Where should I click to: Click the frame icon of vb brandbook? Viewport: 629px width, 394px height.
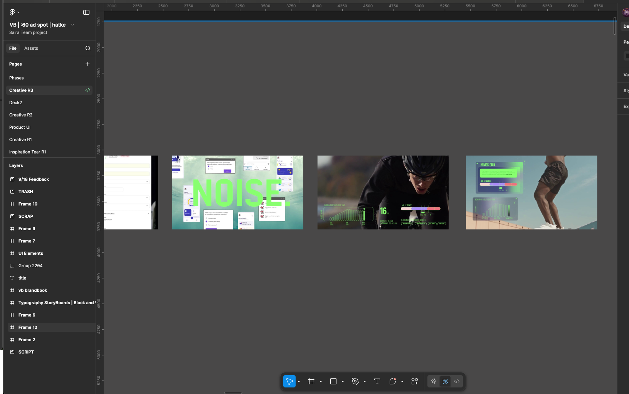12,290
